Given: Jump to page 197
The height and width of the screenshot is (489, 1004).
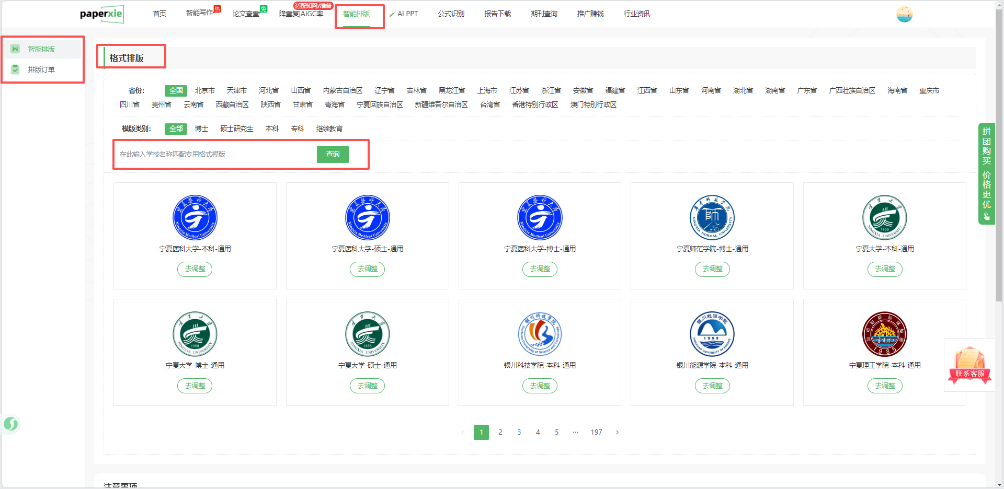Looking at the screenshot, I should (x=596, y=432).
